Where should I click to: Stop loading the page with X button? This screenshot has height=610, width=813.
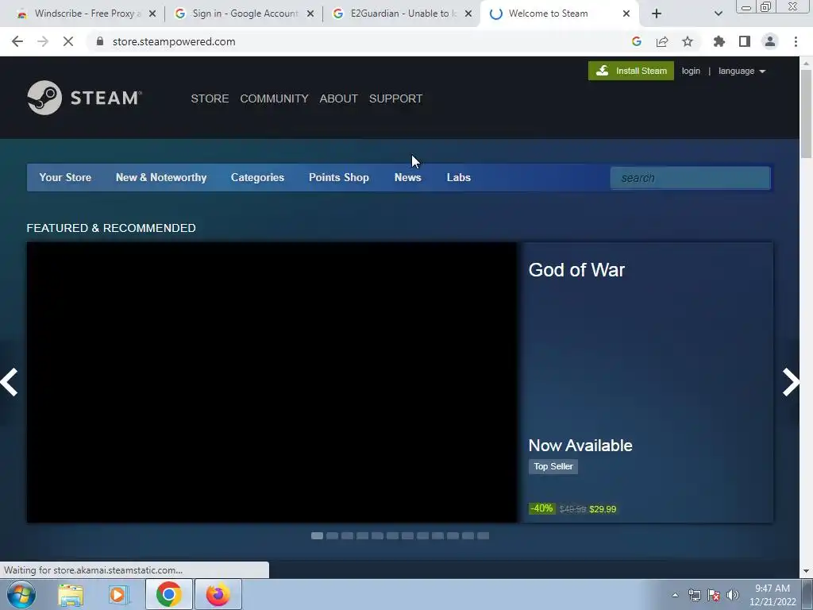[x=68, y=41]
